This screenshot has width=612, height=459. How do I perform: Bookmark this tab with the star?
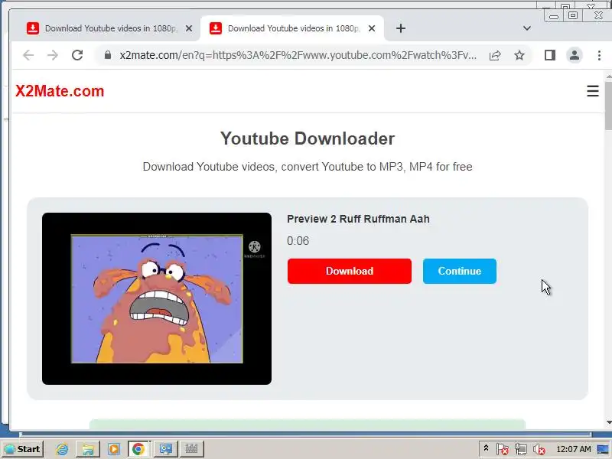(x=519, y=55)
